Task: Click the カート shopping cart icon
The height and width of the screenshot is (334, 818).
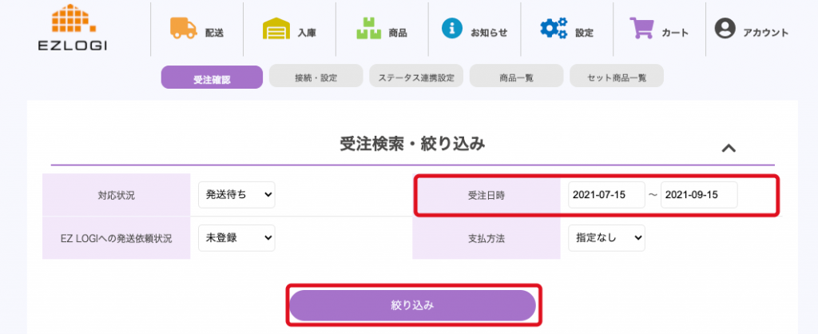Action: click(641, 30)
